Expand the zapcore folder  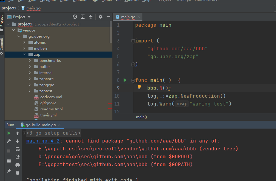click(30, 79)
